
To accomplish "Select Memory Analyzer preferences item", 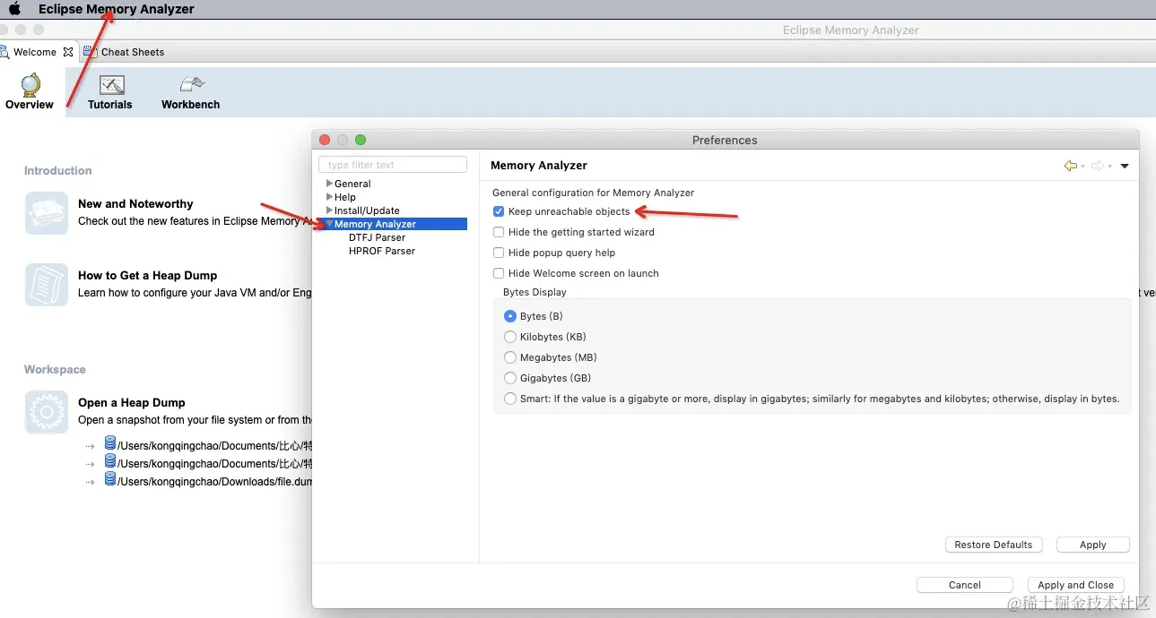I will 375,224.
